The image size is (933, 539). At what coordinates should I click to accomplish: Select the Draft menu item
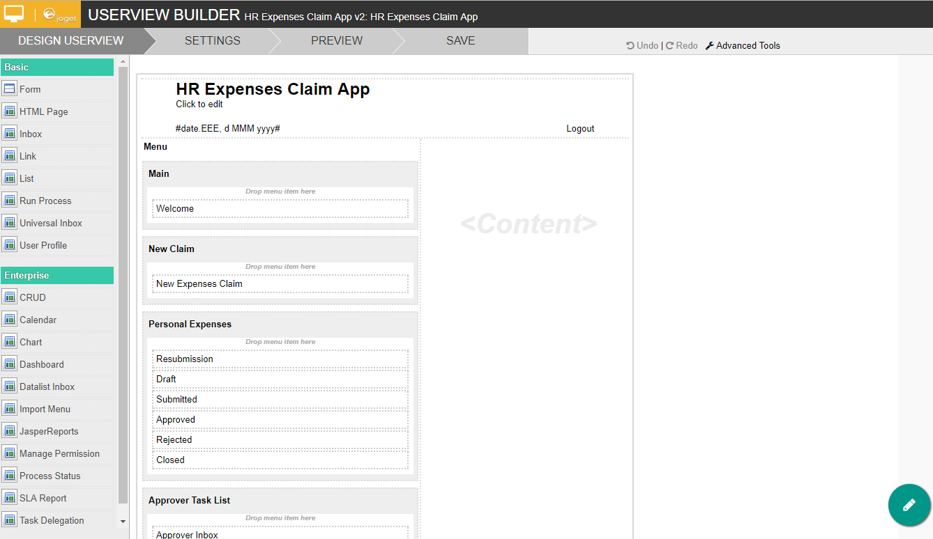pyautogui.click(x=280, y=379)
